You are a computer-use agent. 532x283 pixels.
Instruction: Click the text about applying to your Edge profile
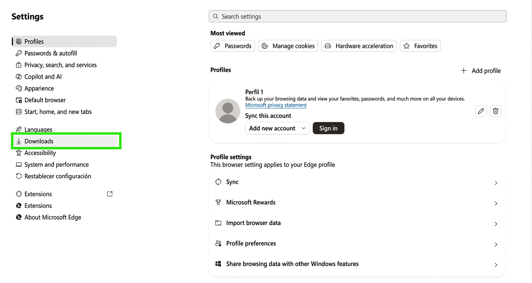point(273,164)
